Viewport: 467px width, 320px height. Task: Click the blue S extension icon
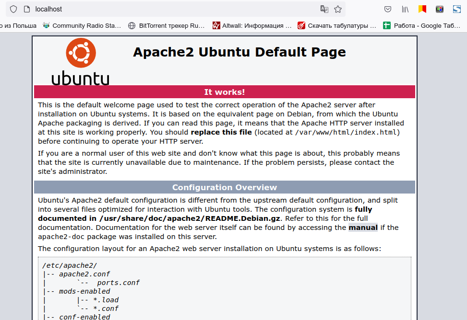point(457,9)
